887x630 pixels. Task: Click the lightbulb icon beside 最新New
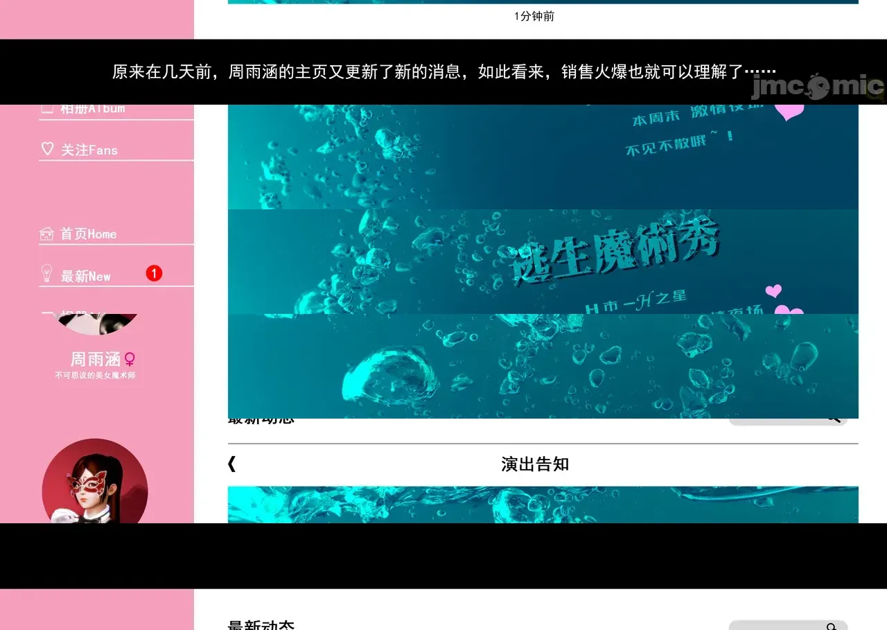[x=46, y=274]
